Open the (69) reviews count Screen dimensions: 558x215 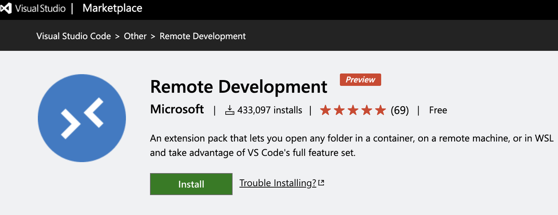400,111
